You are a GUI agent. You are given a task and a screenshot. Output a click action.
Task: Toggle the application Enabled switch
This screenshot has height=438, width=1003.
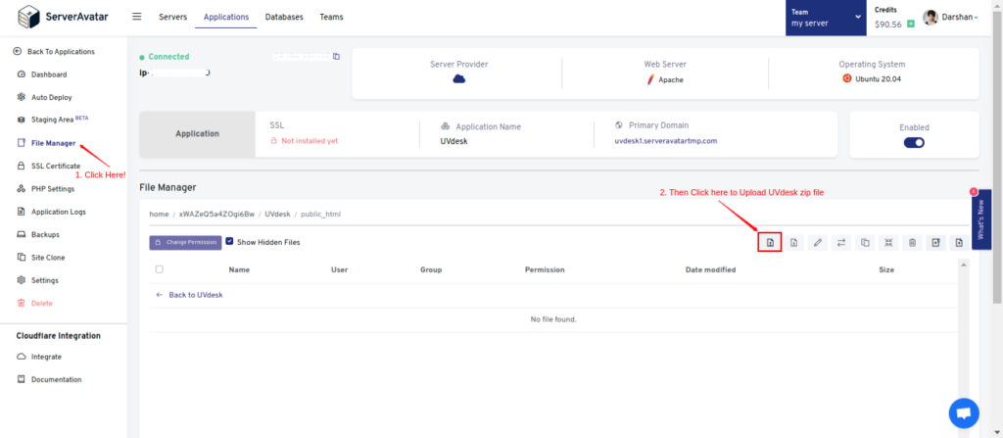tap(914, 142)
